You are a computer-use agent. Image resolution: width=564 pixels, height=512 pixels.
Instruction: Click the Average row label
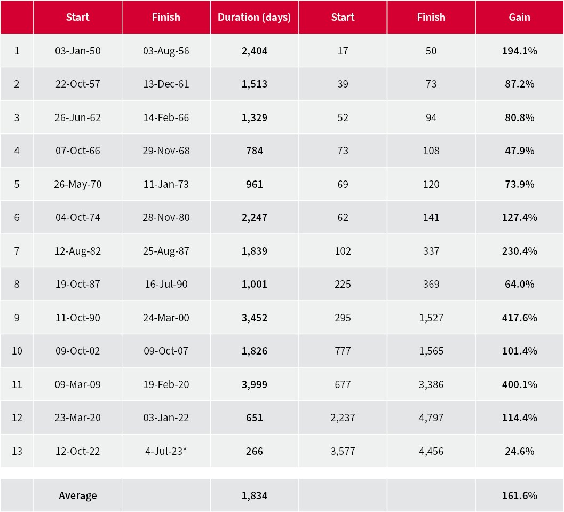tap(77, 495)
